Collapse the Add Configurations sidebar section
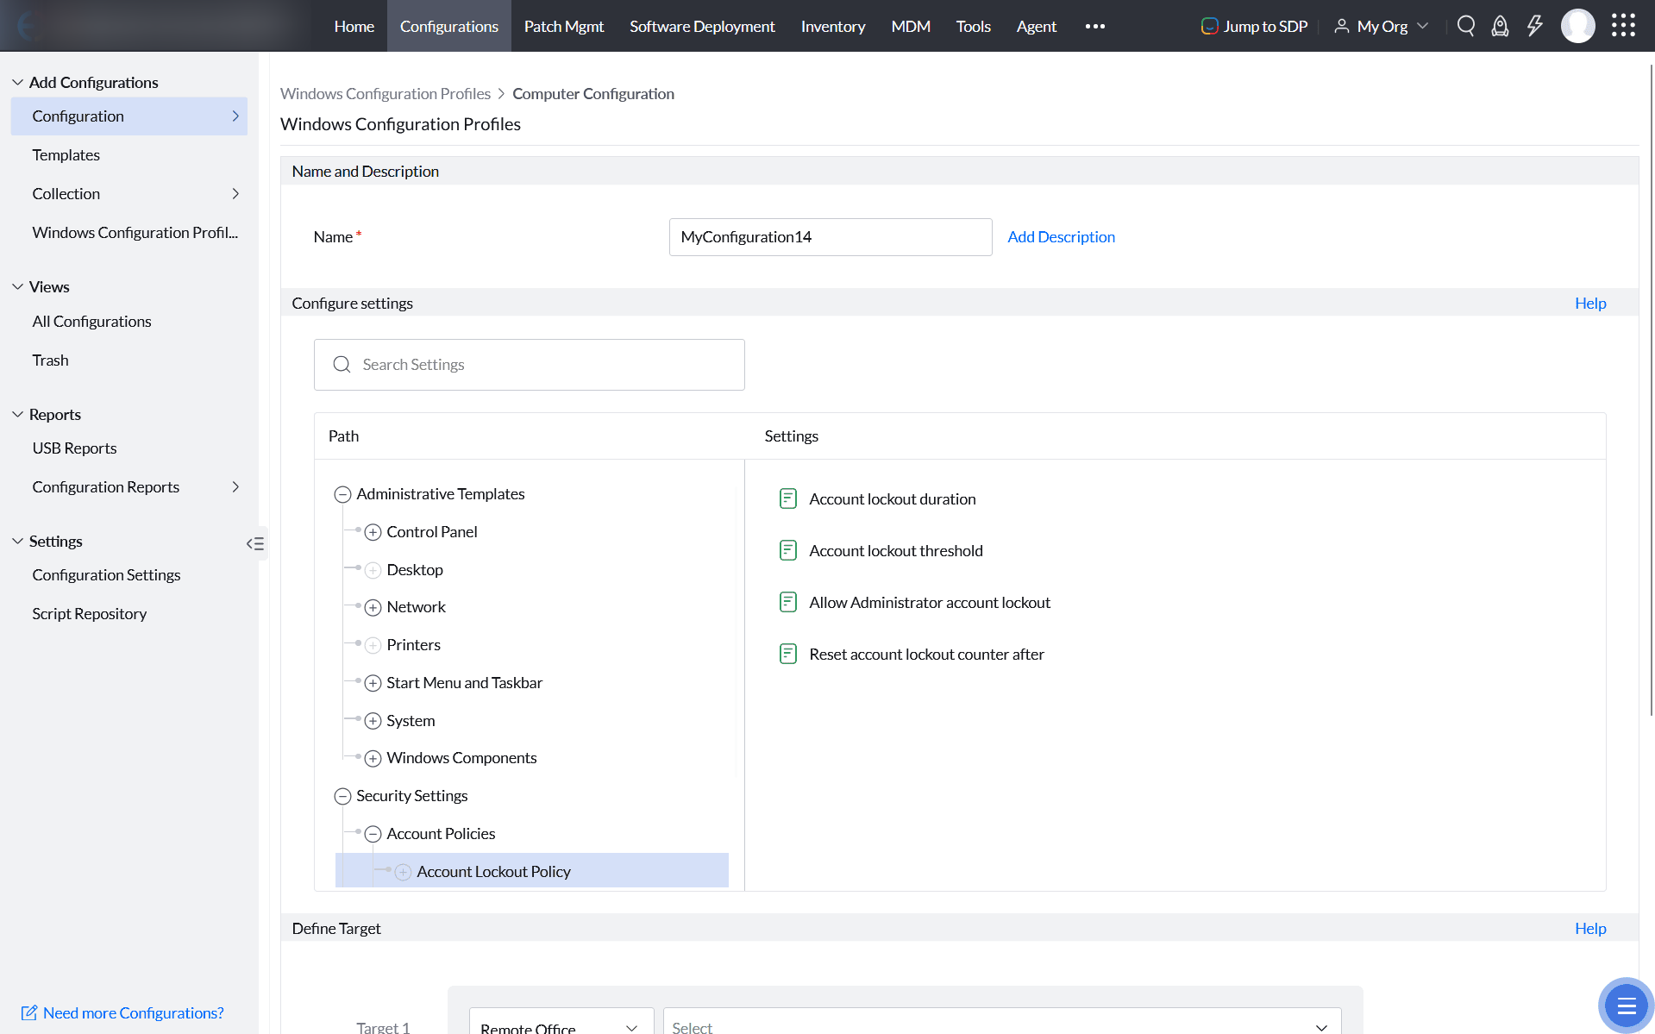Image resolution: width=1655 pixels, height=1034 pixels. coord(17,82)
